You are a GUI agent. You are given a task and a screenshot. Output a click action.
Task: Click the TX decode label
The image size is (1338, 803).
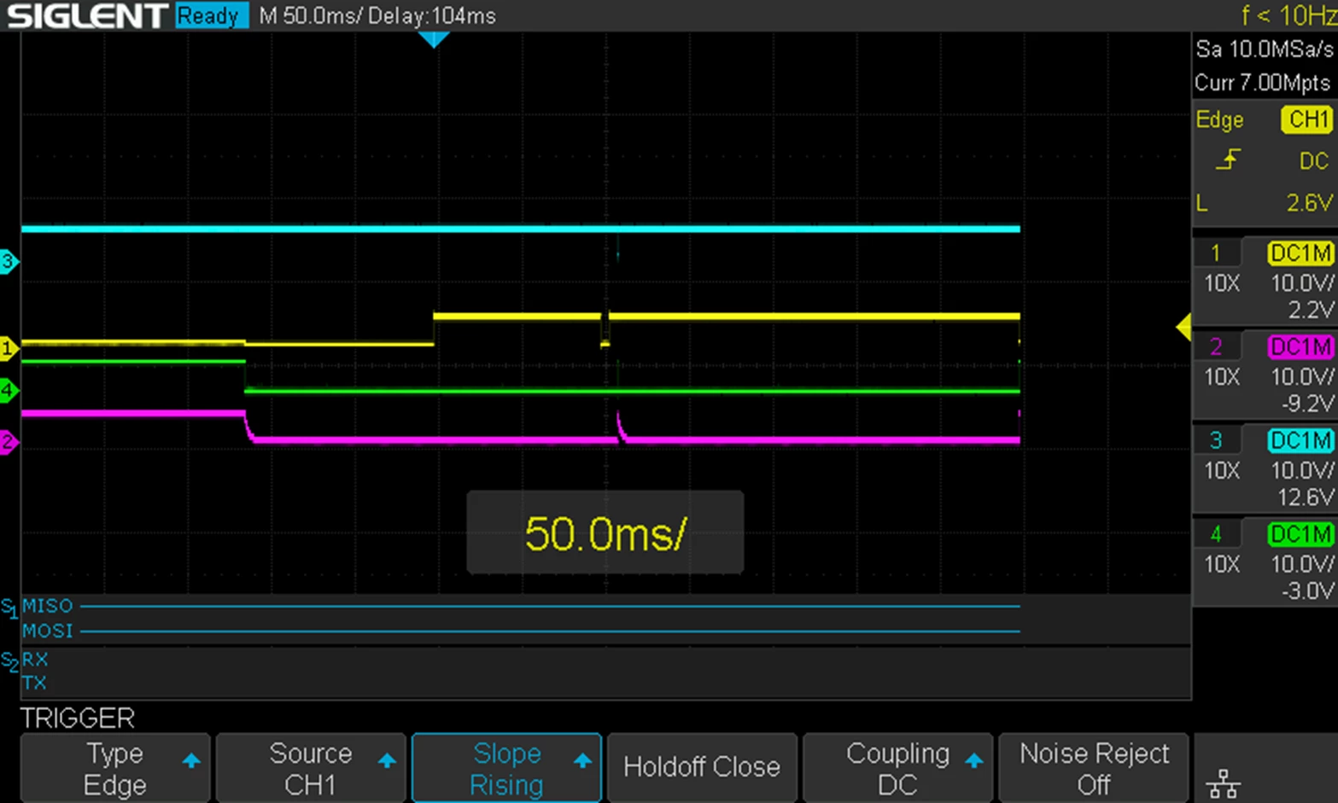point(34,683)
